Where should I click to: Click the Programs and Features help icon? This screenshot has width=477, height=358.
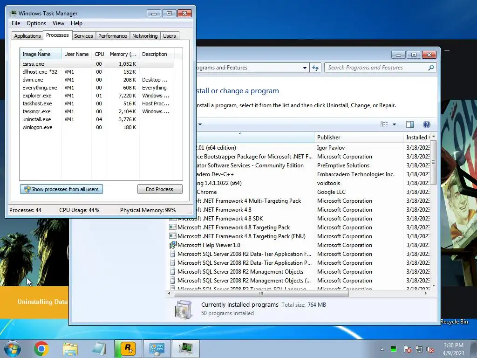coord(427,124)
